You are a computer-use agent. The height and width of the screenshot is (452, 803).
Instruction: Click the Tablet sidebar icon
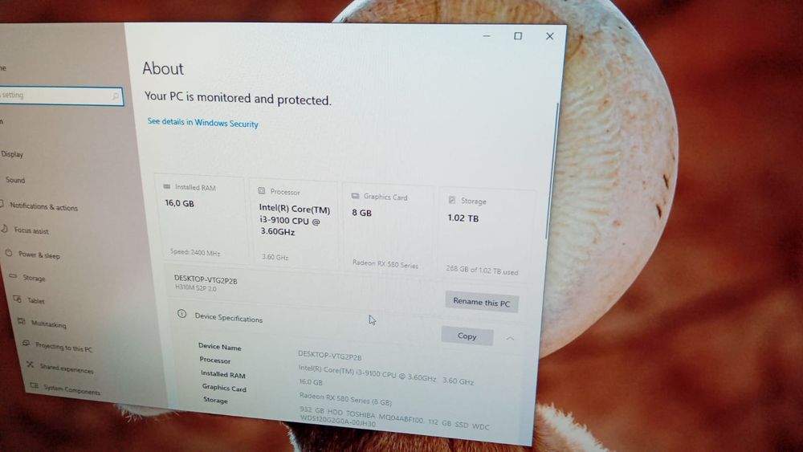[18, 299]
